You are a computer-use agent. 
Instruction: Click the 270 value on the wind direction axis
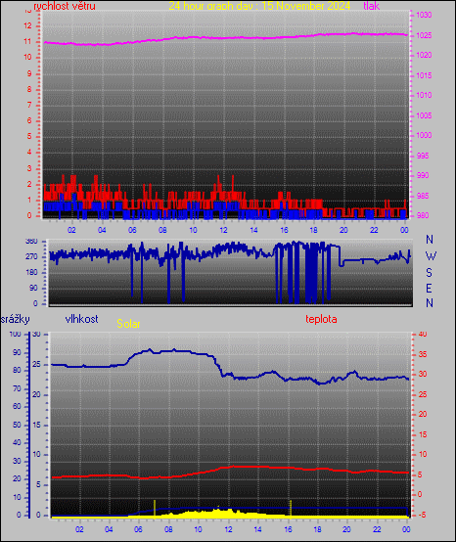pyautogui.click(x=31, y=257)
